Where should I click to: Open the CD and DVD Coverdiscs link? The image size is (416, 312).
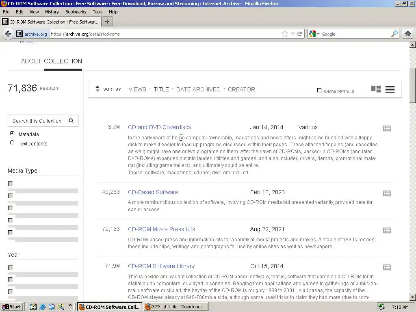click(159, 127)
